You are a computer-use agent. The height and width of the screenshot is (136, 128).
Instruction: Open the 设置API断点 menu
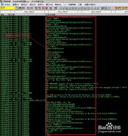[x=90, y=5]
